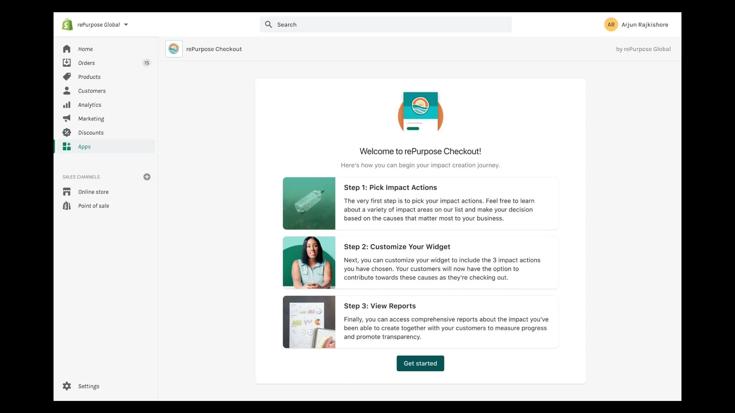Expand the rePurpose Global store dropdown
The image size is (735, 413).
click(x=126, y=25)
